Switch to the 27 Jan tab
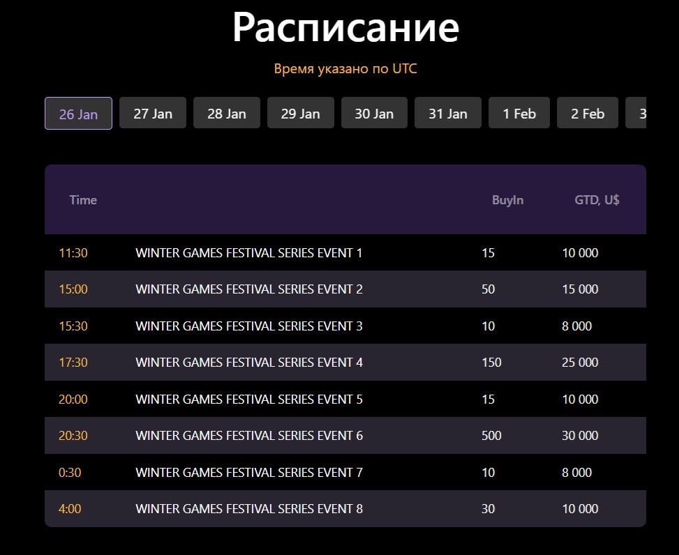 [x=153, y=114]
